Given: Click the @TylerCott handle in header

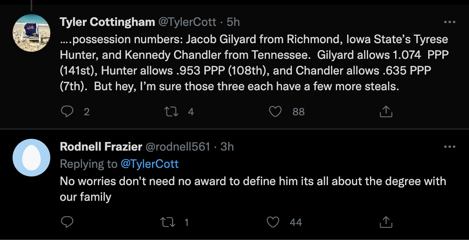Looking at the screenshot, I should (187, 22).
